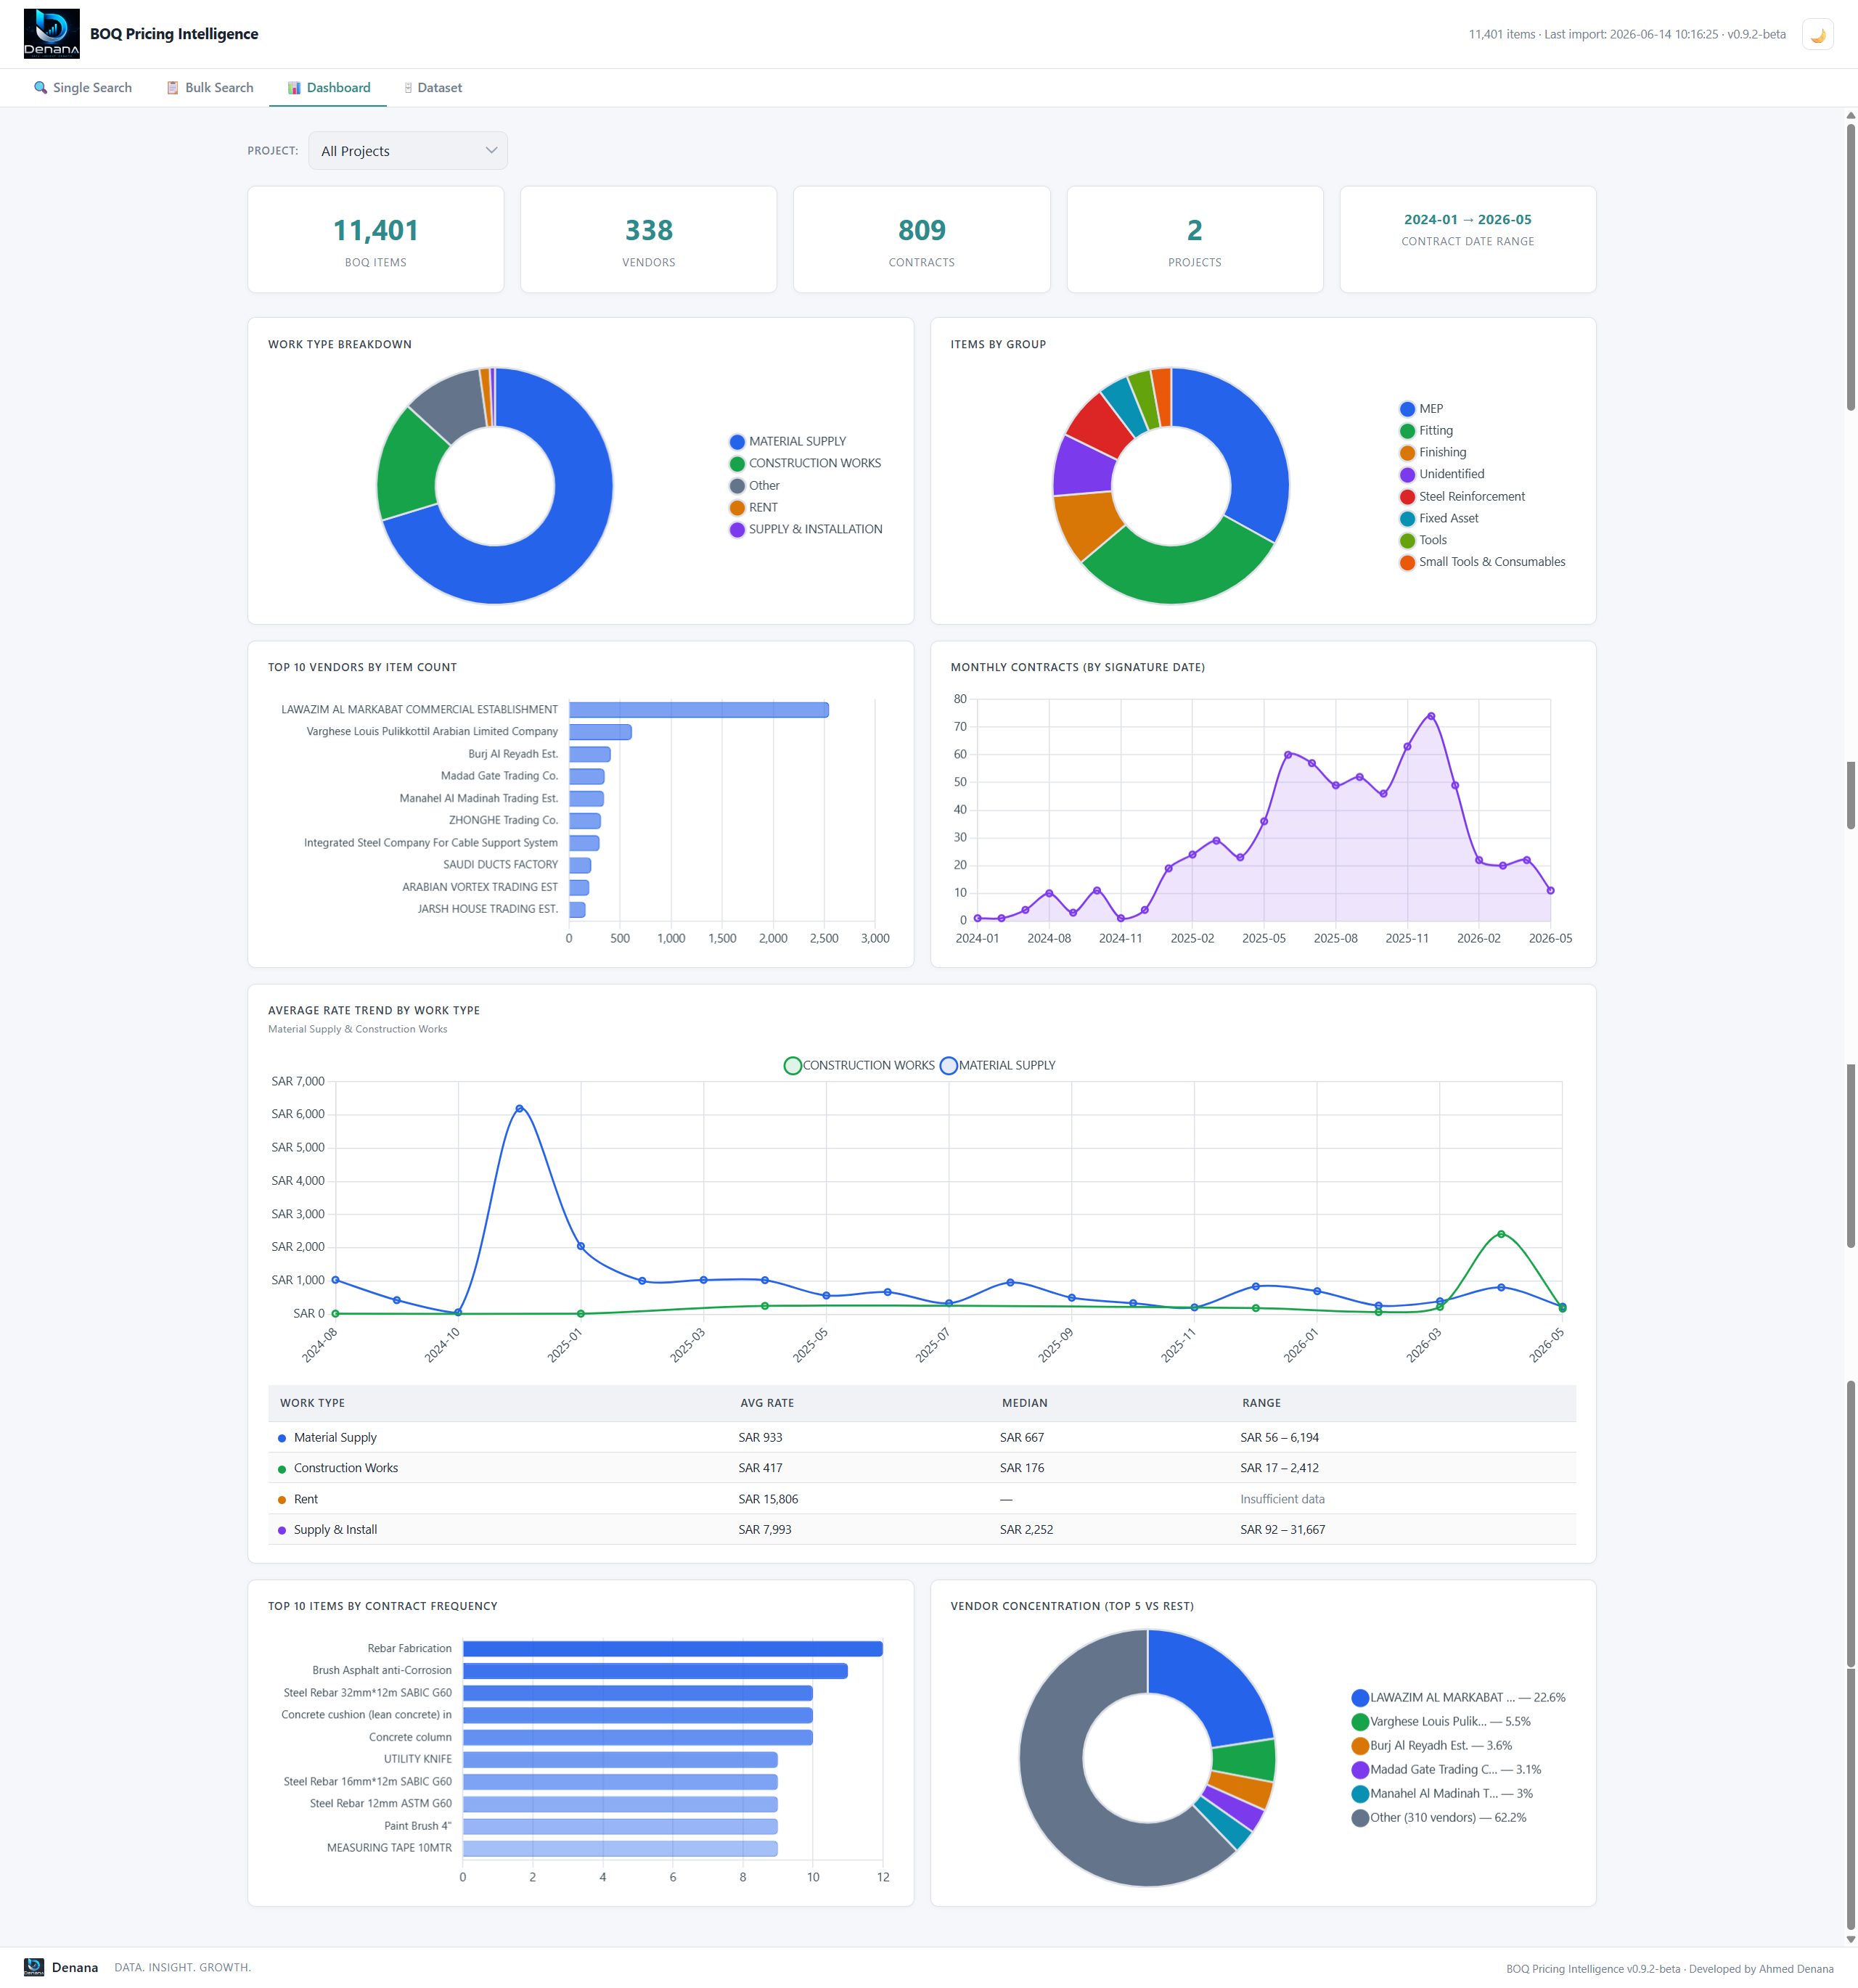Switch to the Dataset tab

click(x=433, y=88)
